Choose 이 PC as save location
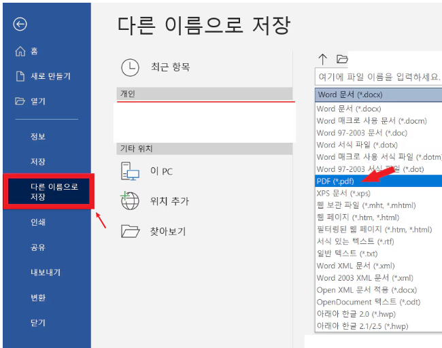 (x=161, y=171)
